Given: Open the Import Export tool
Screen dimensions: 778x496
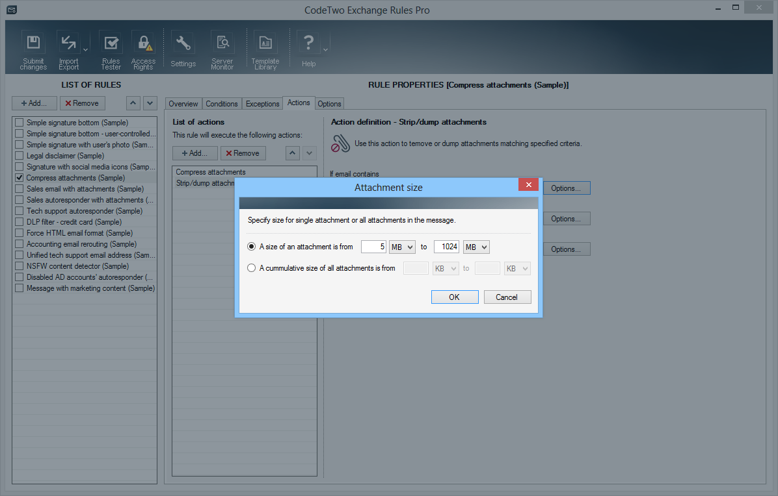Looking at the screenshot, I should pos(68,43).
